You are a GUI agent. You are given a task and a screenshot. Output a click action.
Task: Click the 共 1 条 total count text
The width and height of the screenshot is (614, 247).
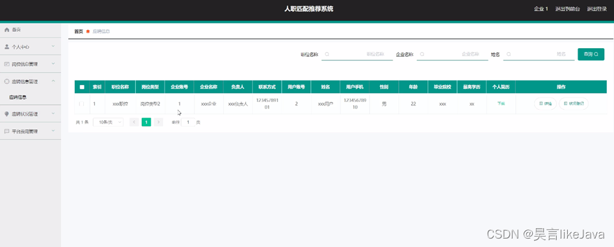(x=82, y=122)
